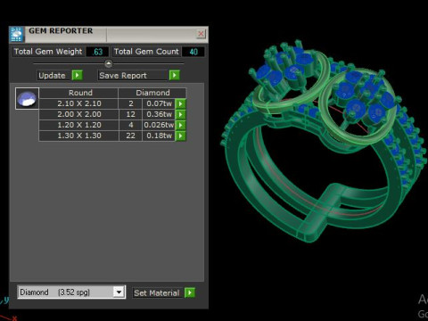The width and height of the screenshot is (428, 321).
Task: Click the Set Material button
Action: [x=157, y=293]
